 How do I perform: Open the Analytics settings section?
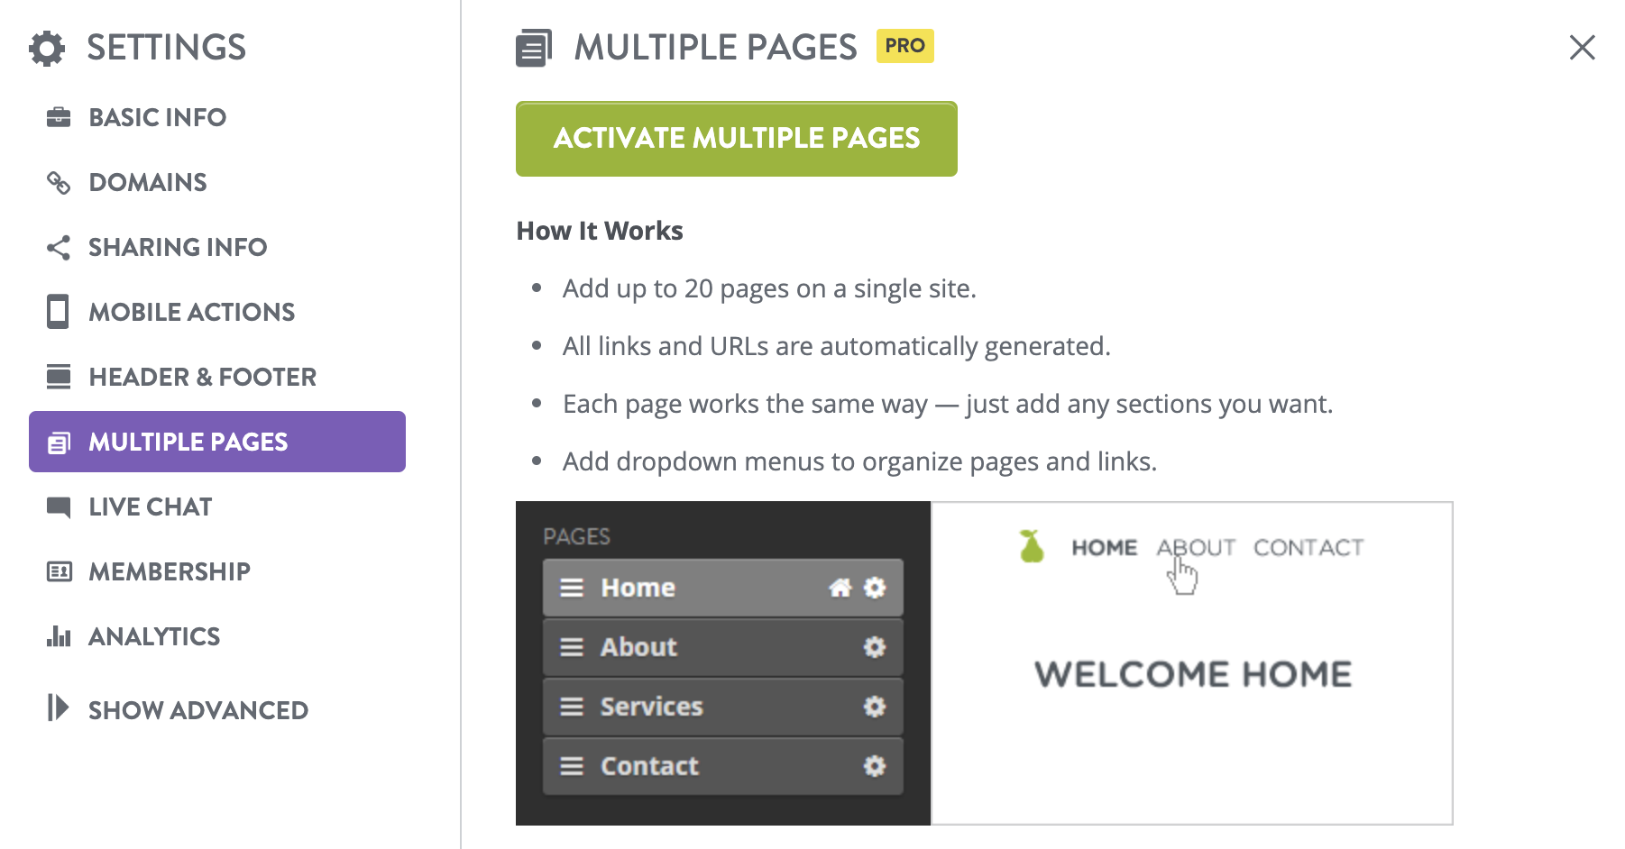(x=154, y=636)
